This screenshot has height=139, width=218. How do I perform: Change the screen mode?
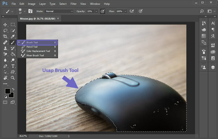pos(13,102)
